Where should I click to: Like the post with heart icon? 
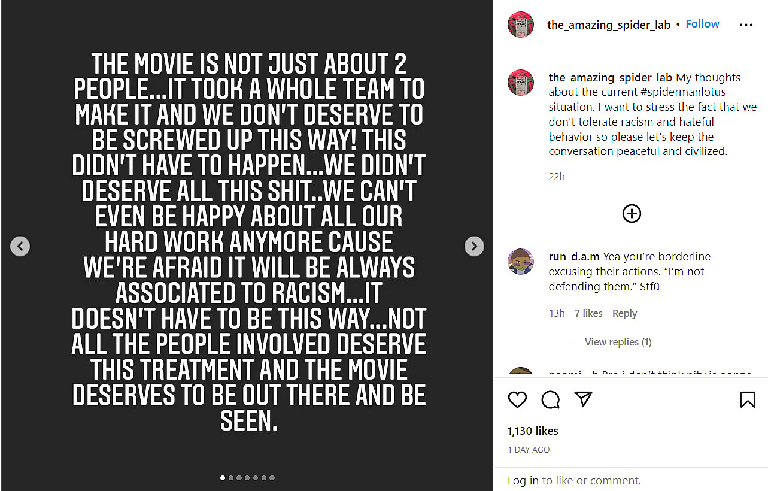(517, 399)
